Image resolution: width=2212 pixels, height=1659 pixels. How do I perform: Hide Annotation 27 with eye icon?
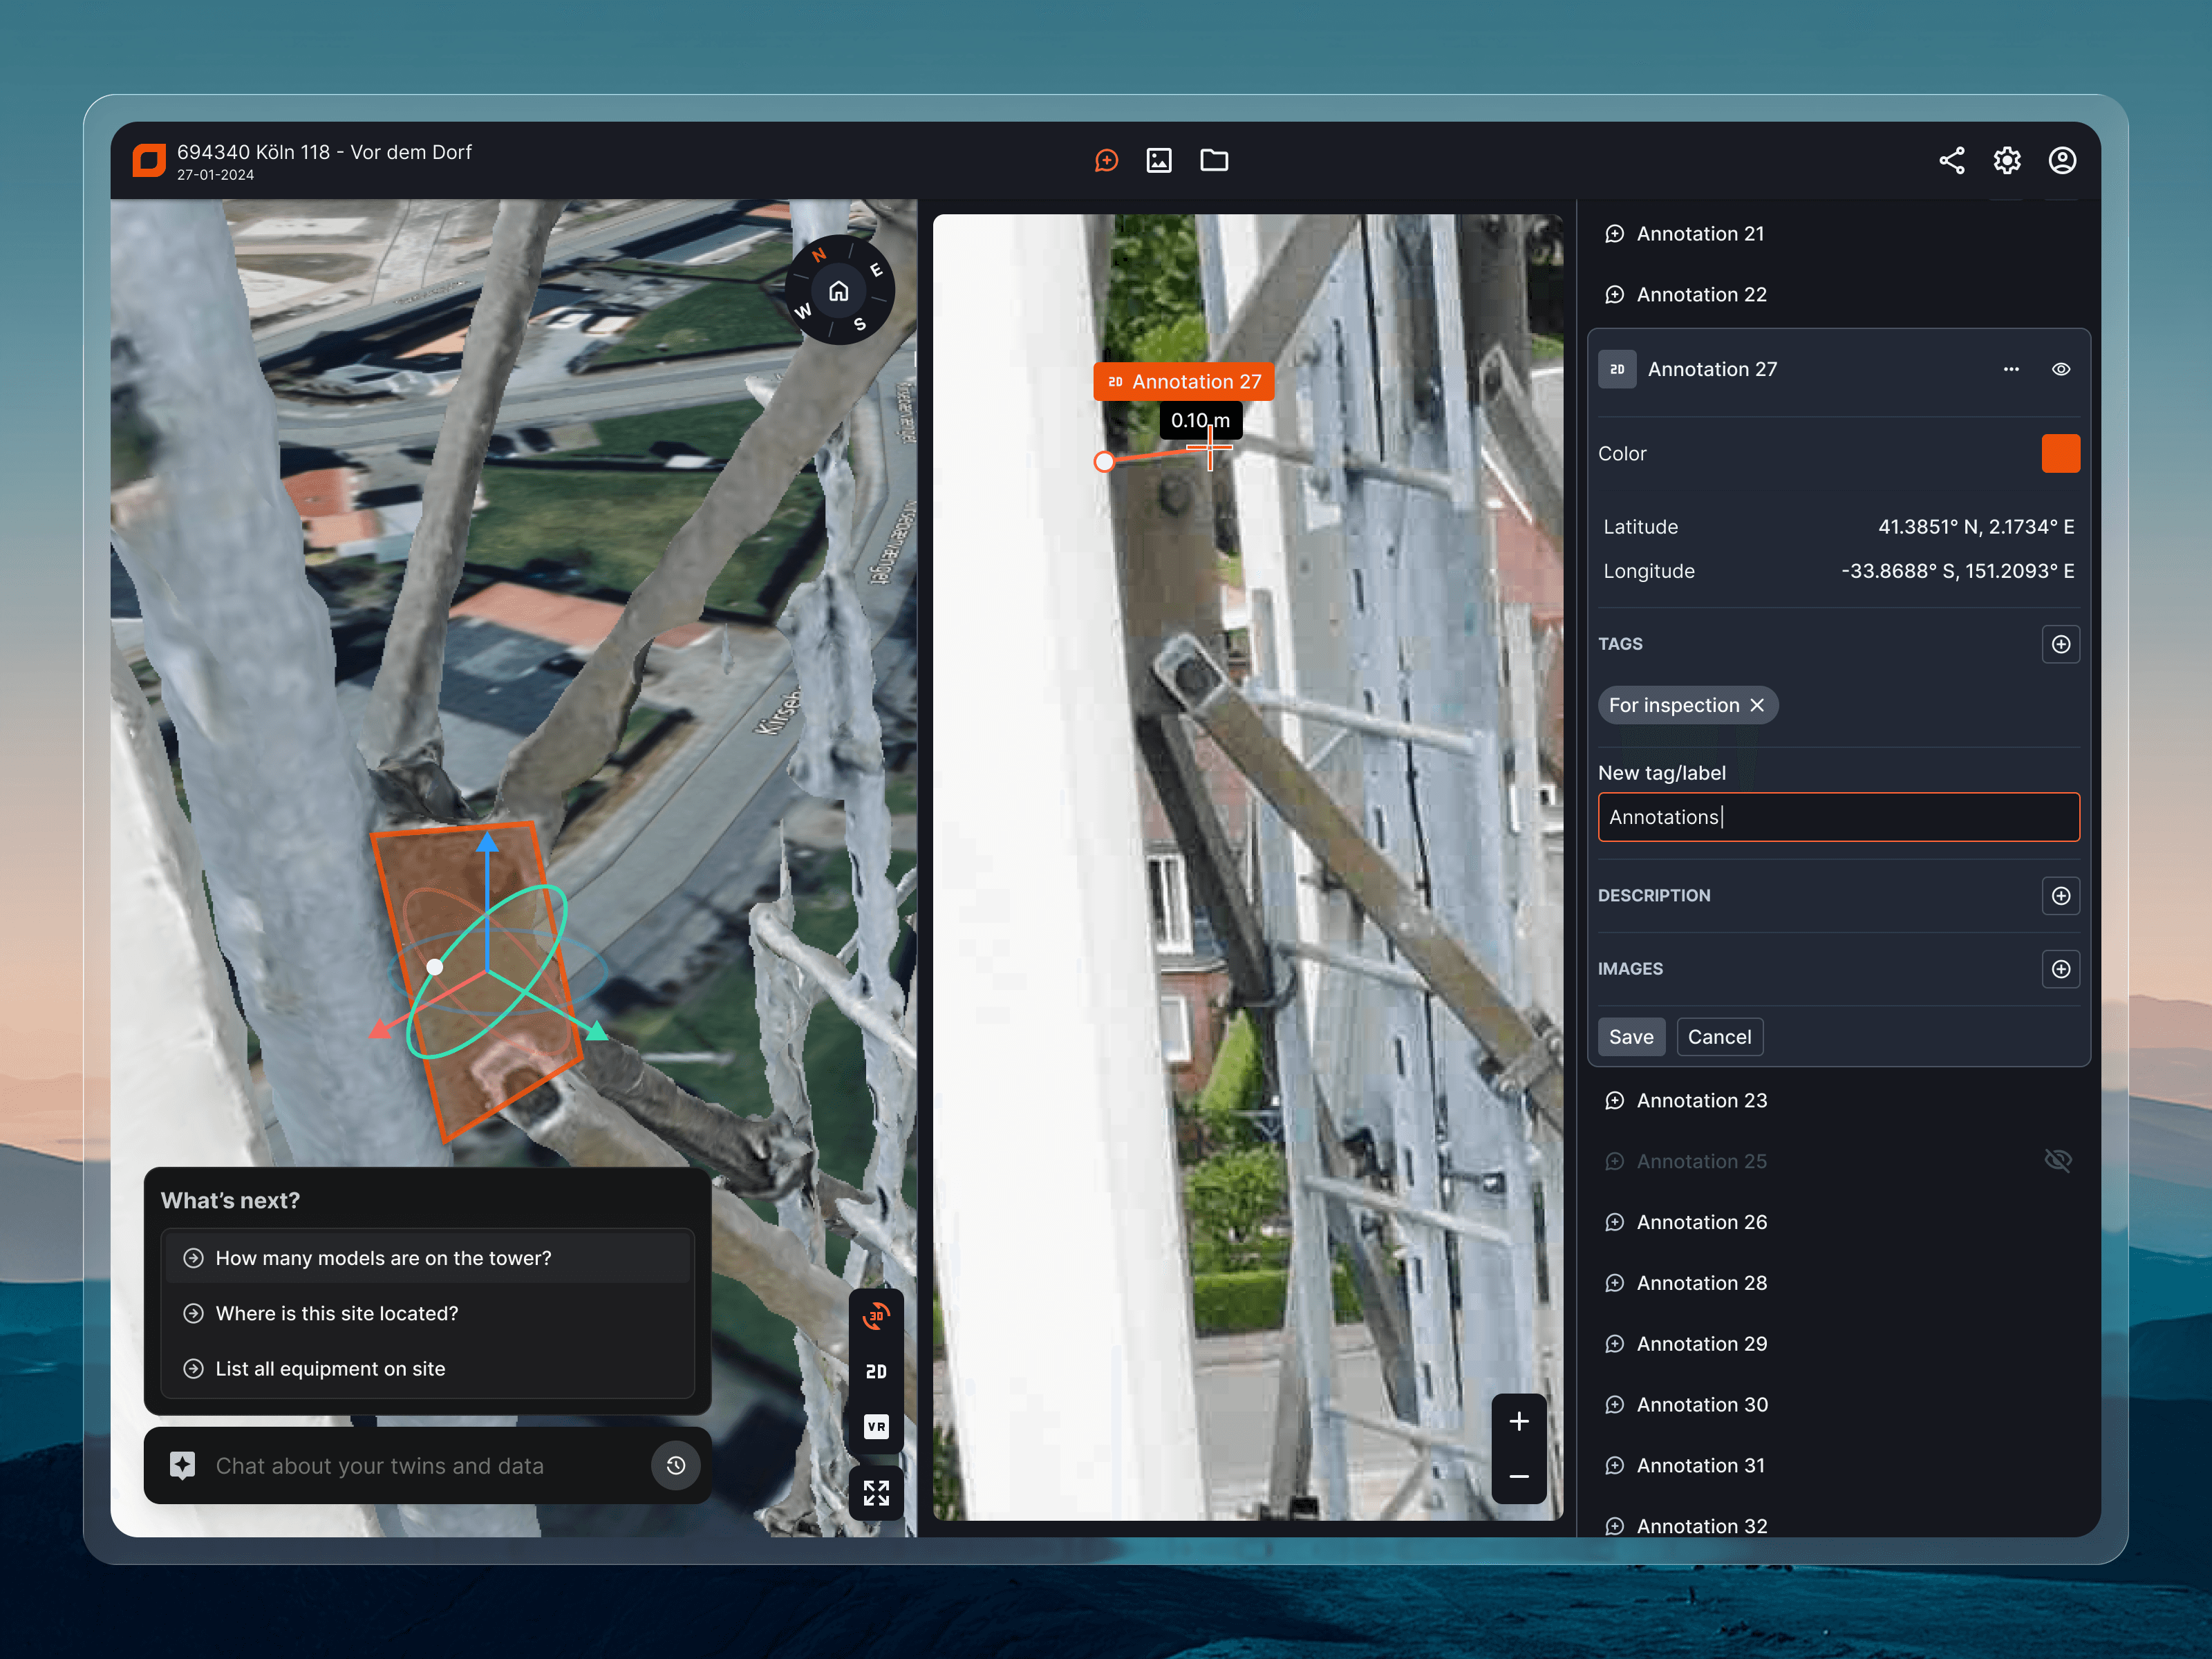(x=2061, y=369)
